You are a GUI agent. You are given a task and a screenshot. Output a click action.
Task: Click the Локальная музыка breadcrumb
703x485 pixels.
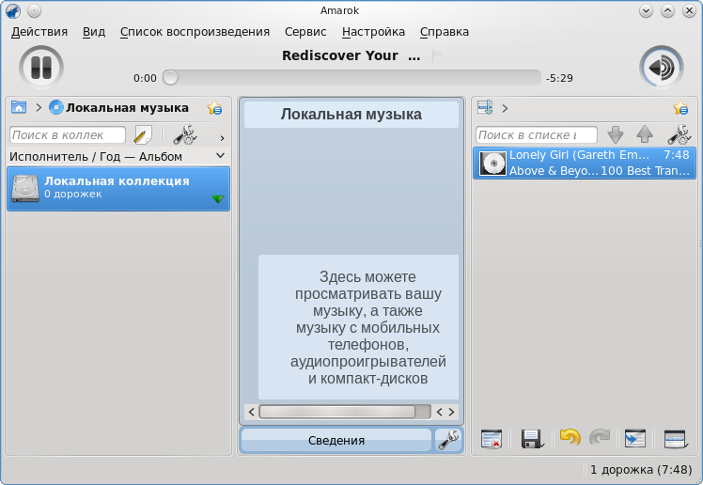click(x=118, y=107)
